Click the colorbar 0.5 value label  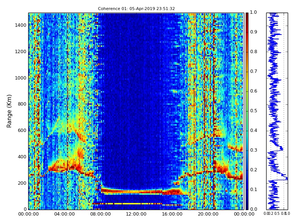coord(254,111)
